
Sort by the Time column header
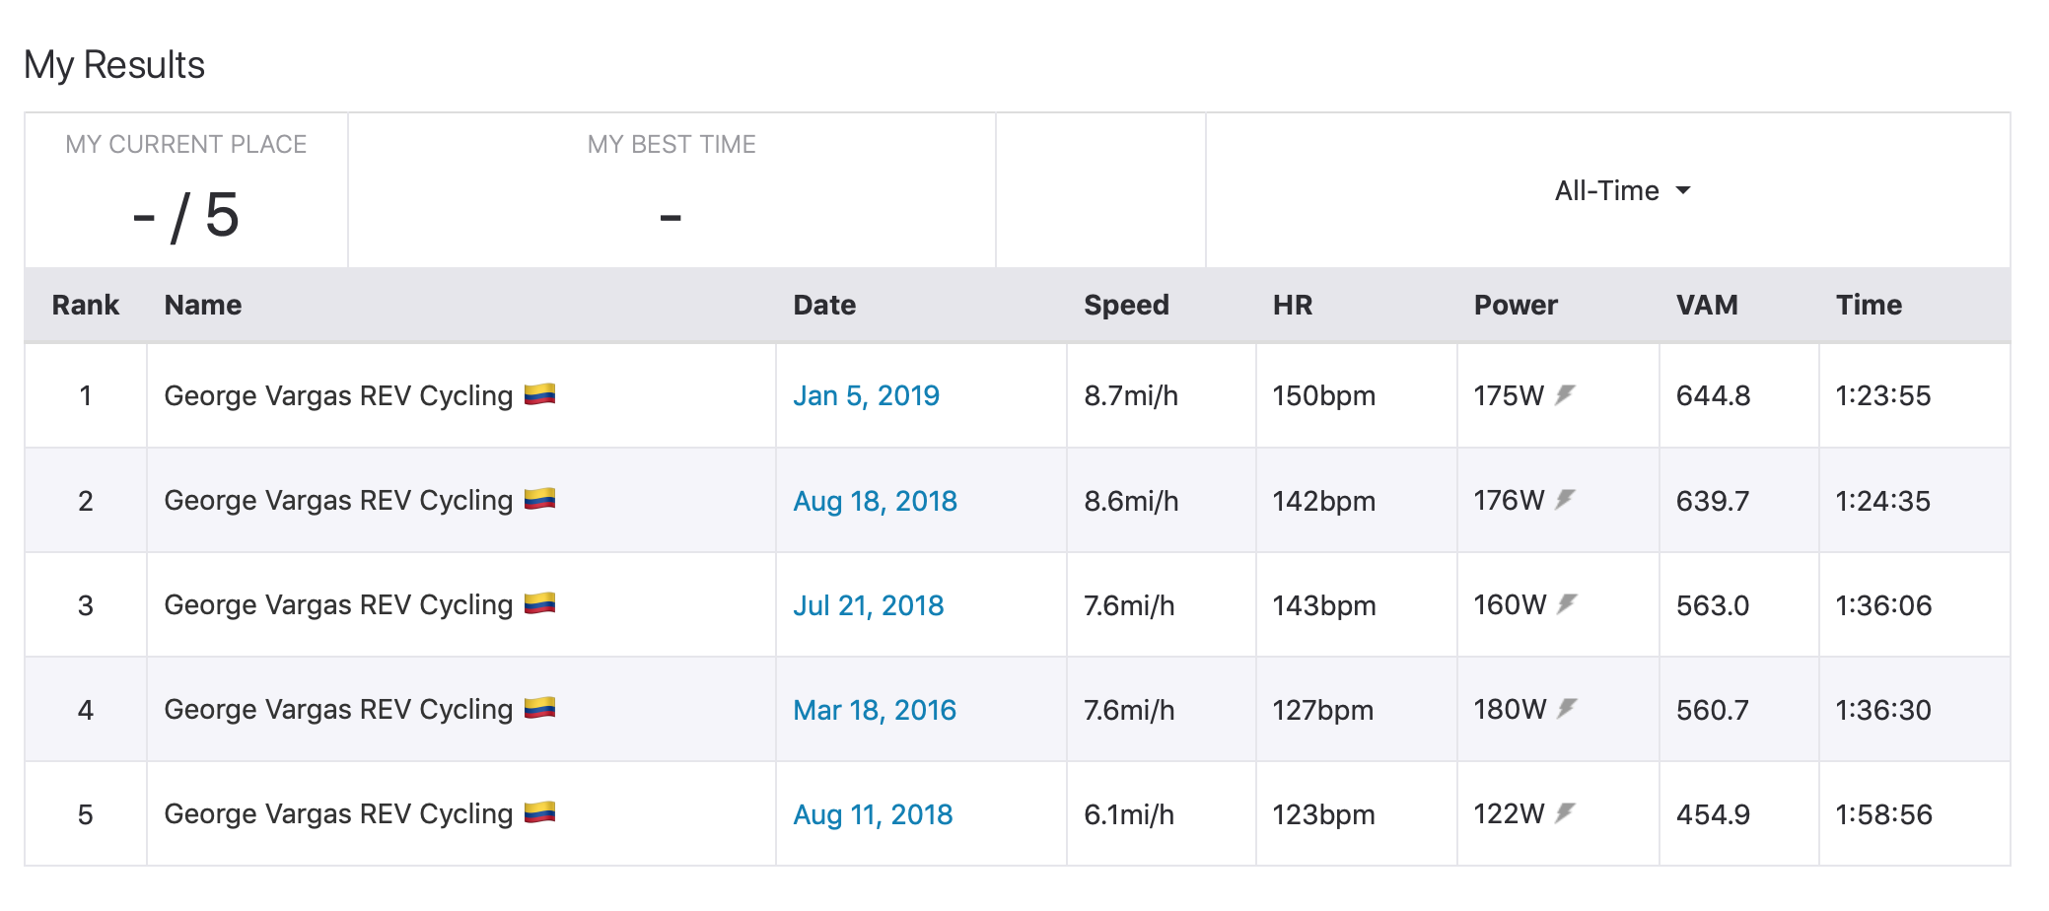click(1869, 305)
